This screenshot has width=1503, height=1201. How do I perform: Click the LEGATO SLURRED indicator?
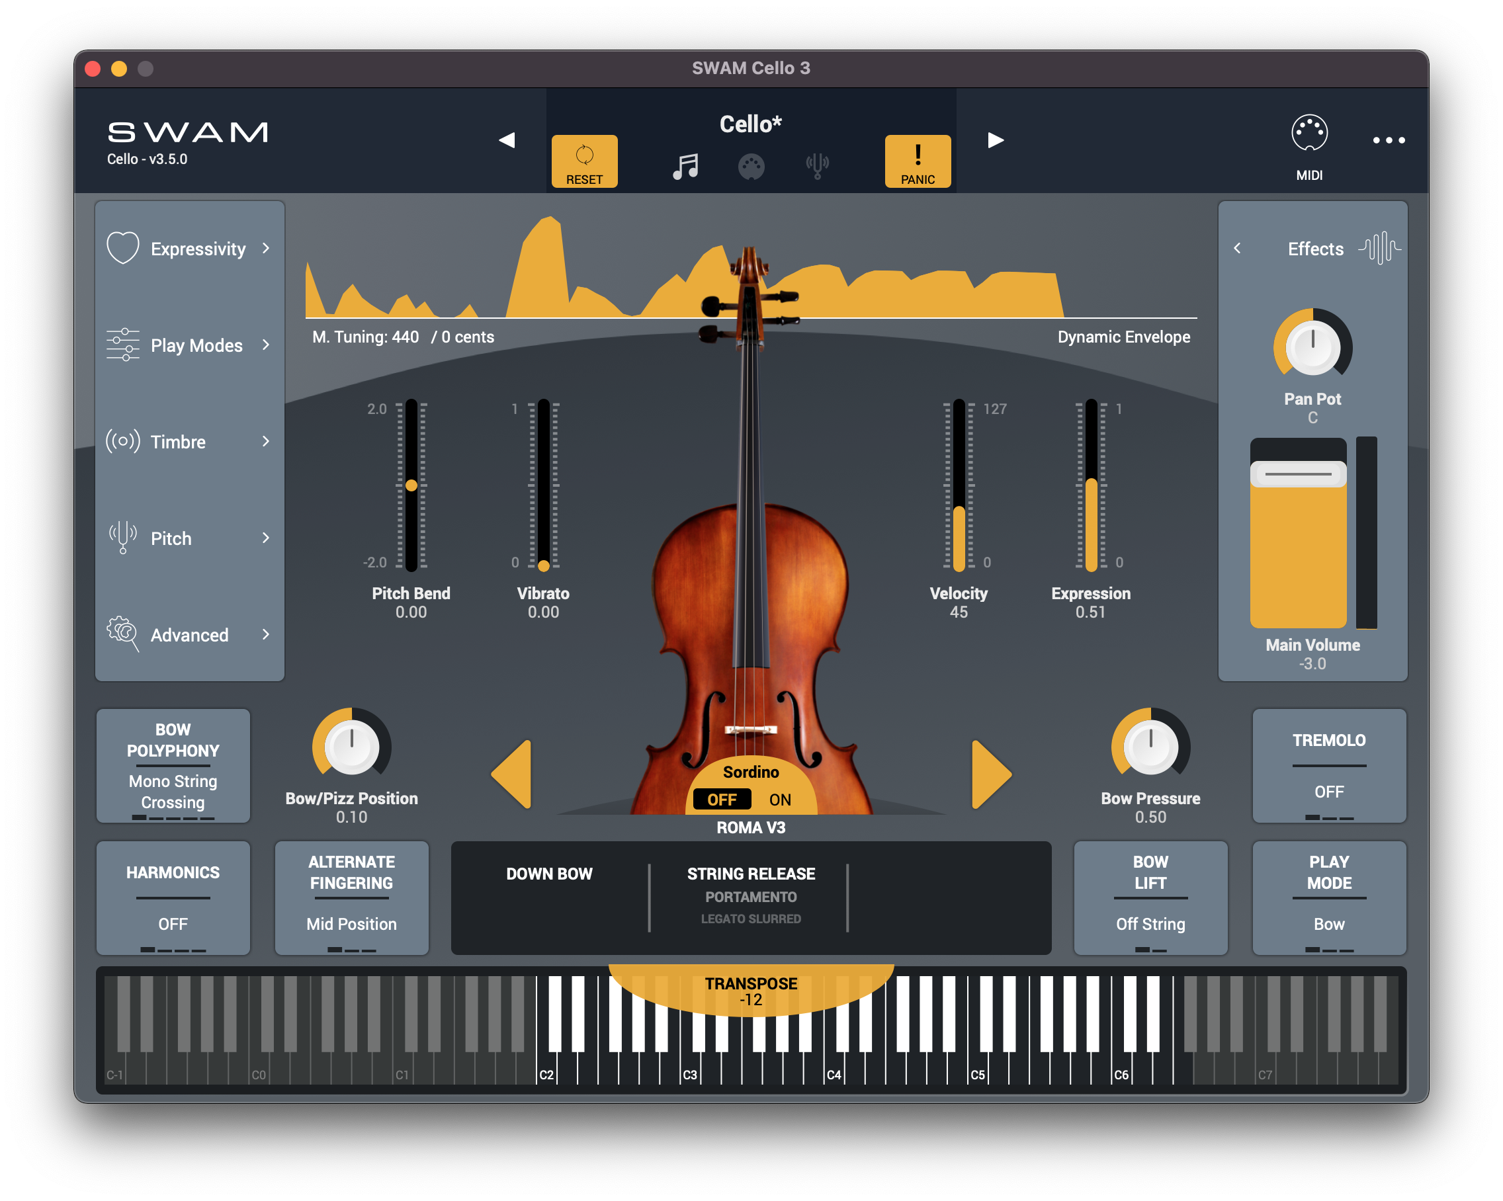click(x=751, y=919)
